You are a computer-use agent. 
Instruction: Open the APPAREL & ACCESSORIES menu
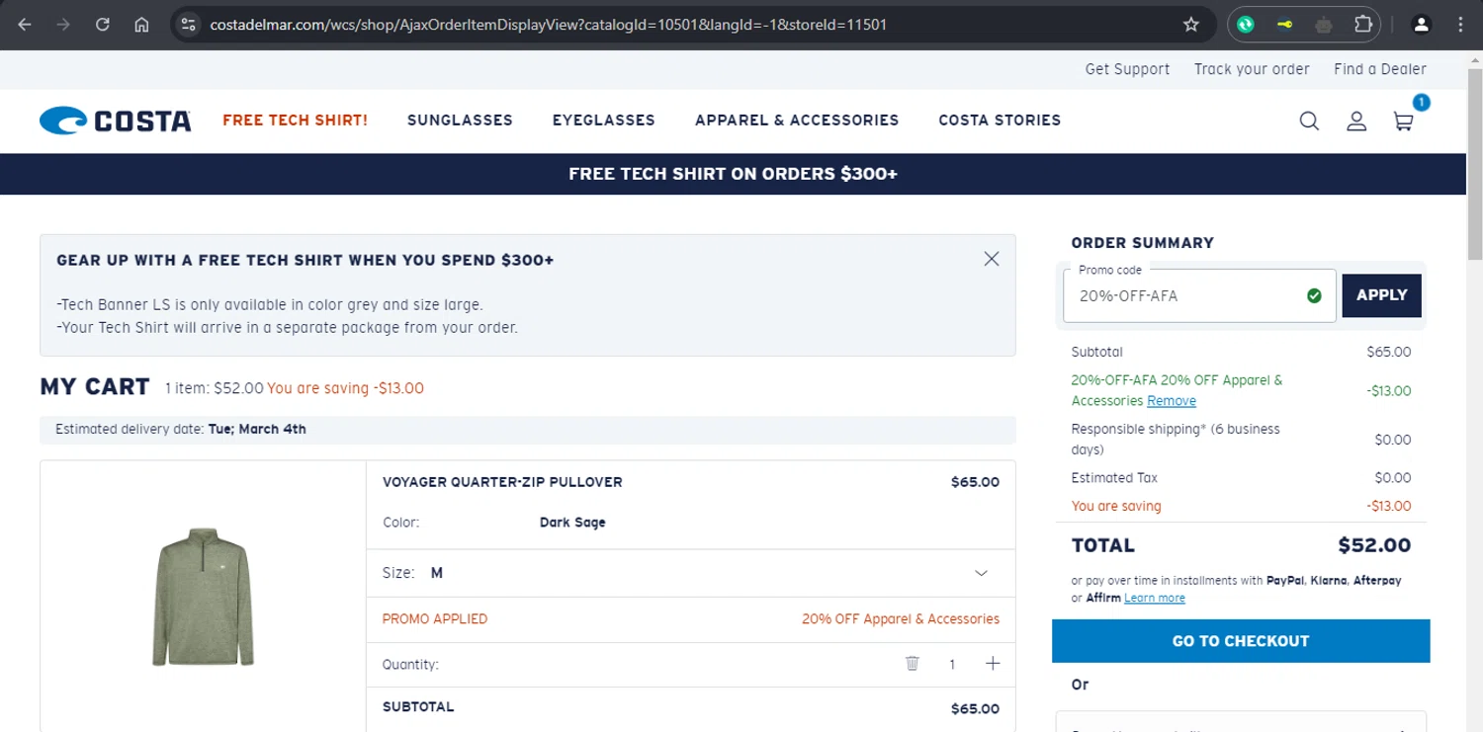797,121
